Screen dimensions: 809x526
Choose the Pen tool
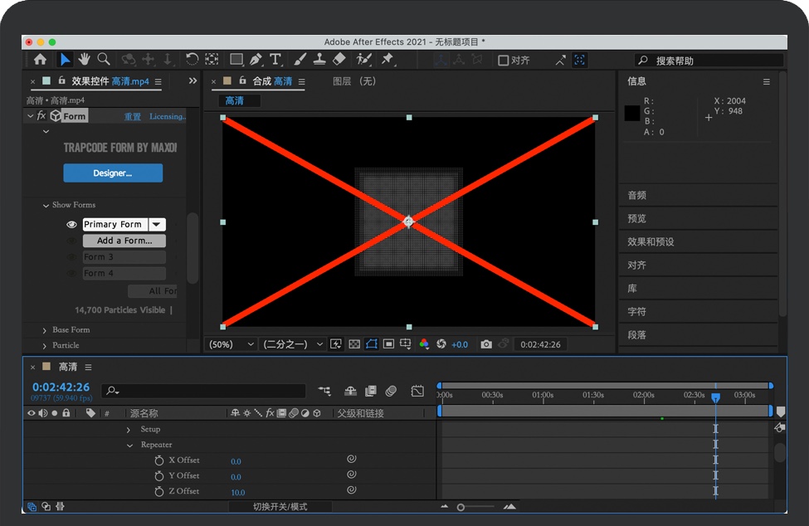click(256, 59)
